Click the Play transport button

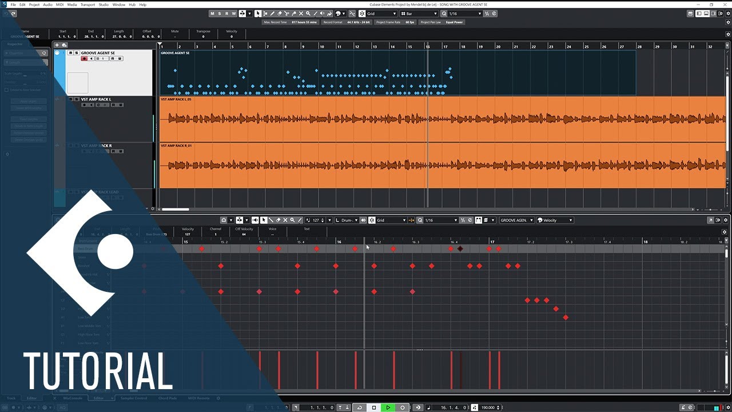click(x=388, y=407)
